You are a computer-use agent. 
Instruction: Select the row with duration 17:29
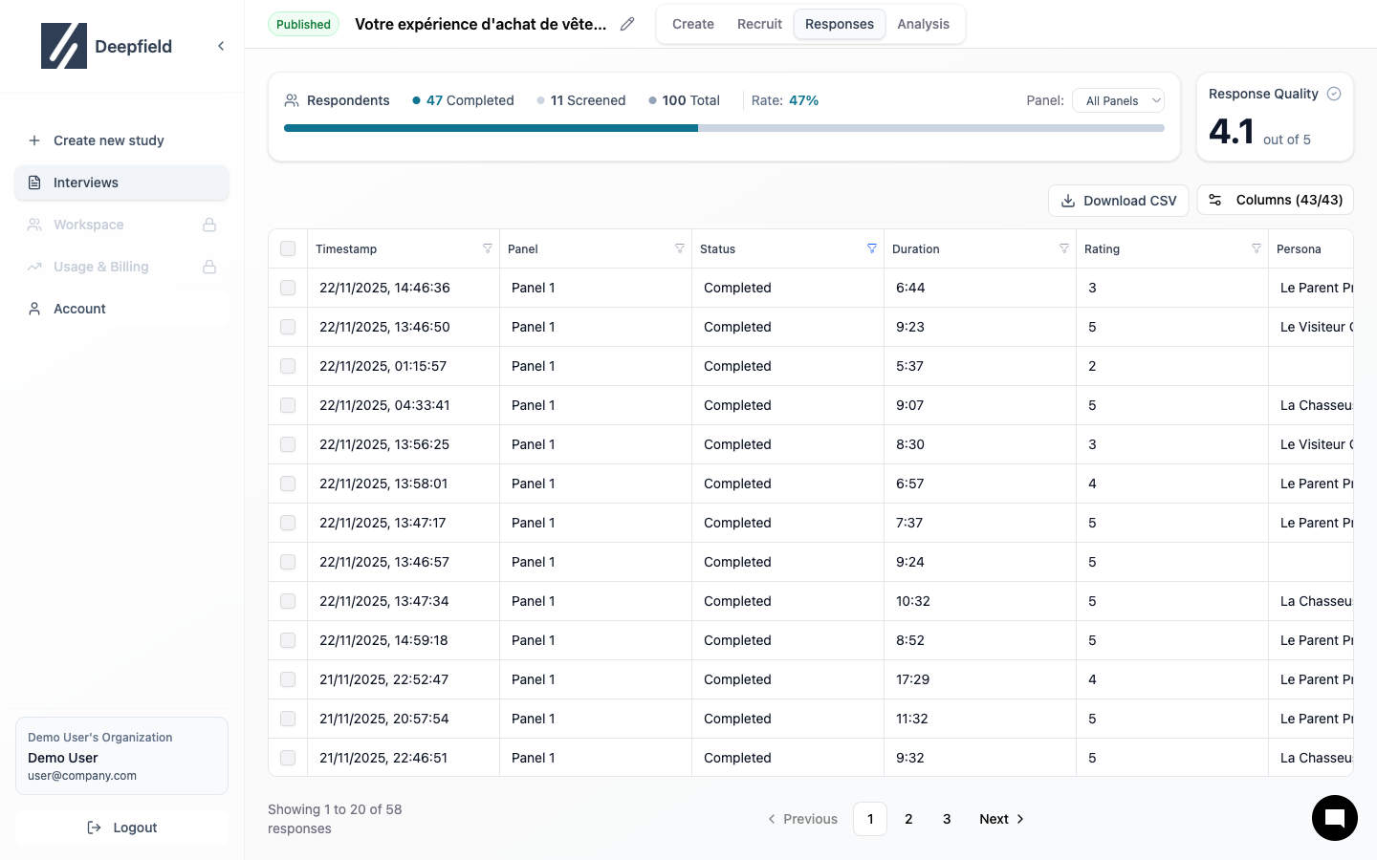point(288,679)
